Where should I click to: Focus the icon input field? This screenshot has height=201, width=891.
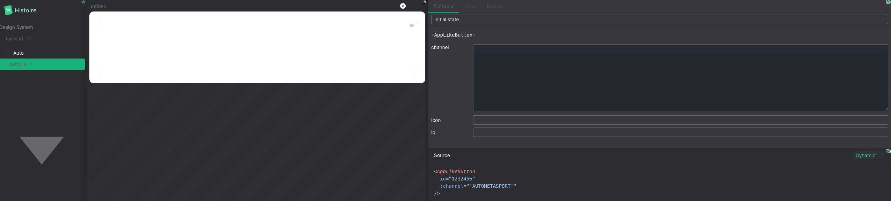[680, 120]
